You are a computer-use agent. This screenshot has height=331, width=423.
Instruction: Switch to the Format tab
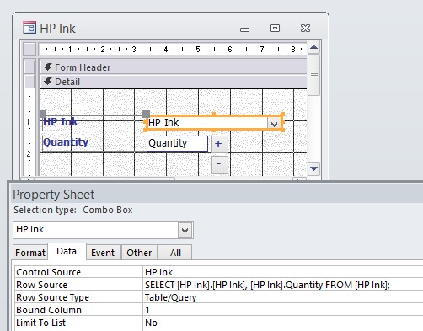pyautogui.click(x=30, y=253)
